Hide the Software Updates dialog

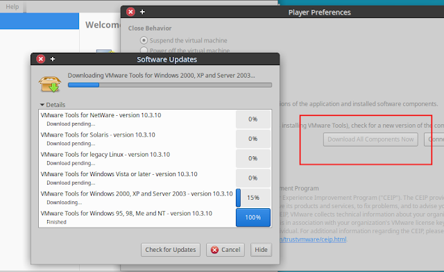pos(261,250)
